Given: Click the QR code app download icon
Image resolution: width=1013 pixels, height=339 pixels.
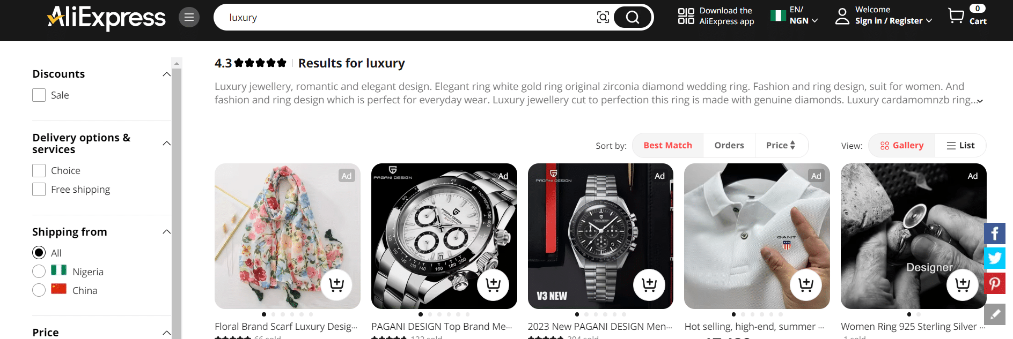Looking at the screenshot, I should point(686,16).
